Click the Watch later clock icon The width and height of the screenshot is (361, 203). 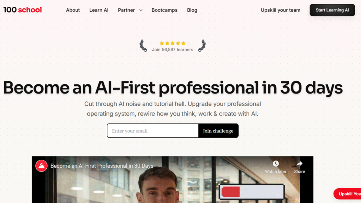click(275, 163)
